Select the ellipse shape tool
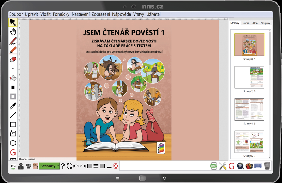282x183 pixels. point(13,143)
